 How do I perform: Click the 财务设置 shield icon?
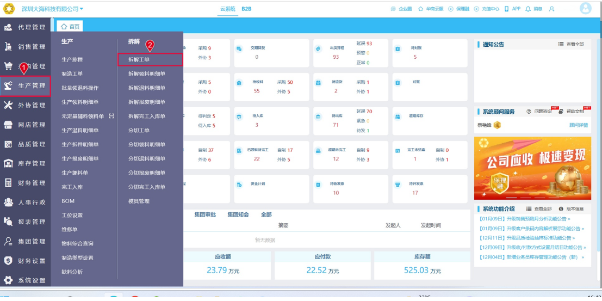(8, 261)
